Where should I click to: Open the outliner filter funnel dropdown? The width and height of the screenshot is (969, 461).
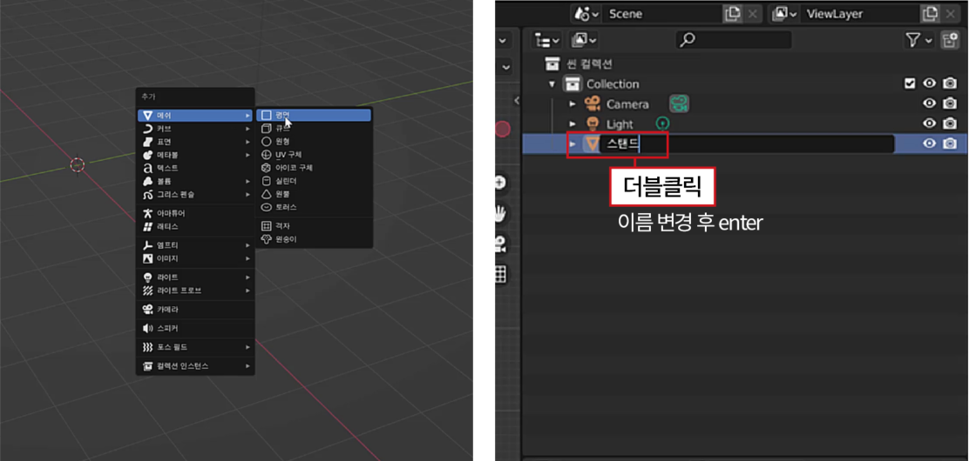[919, 41]
